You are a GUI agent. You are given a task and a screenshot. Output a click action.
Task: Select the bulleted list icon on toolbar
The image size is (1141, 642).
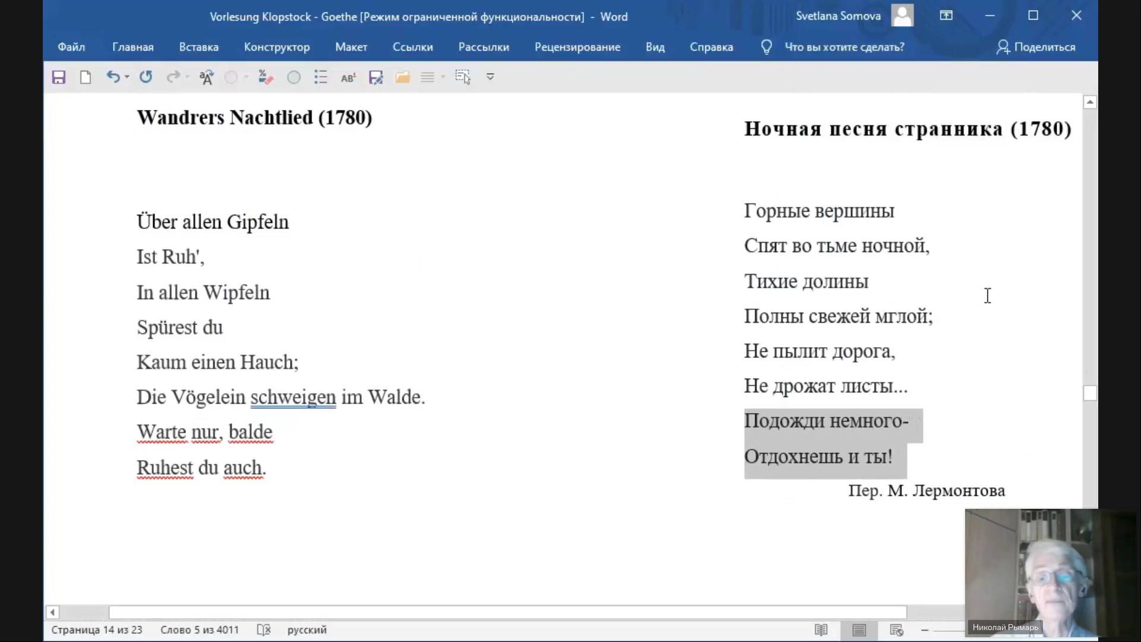click(320, 77)
